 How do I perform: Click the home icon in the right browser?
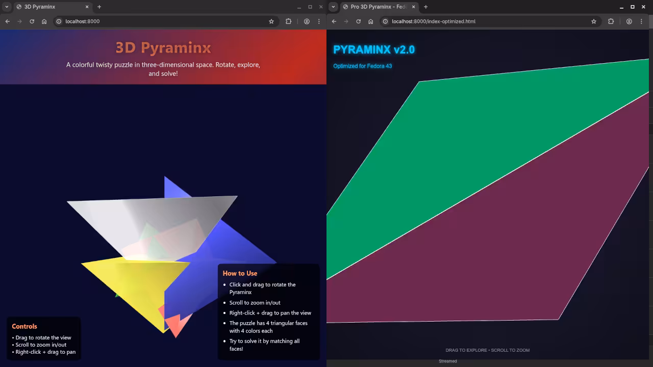370,21
